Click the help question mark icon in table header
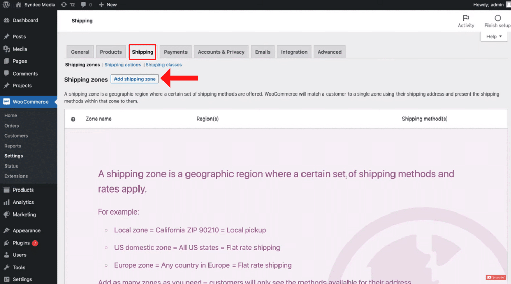The image size is (511, 284). [73, 119]
